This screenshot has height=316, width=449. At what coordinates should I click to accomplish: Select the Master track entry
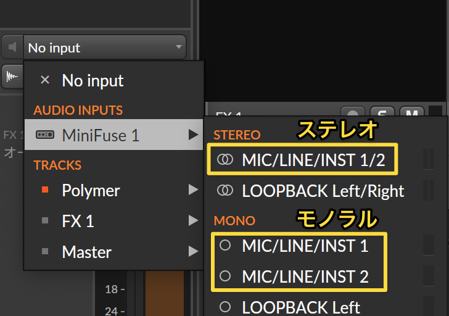click(x=114, y=252)
